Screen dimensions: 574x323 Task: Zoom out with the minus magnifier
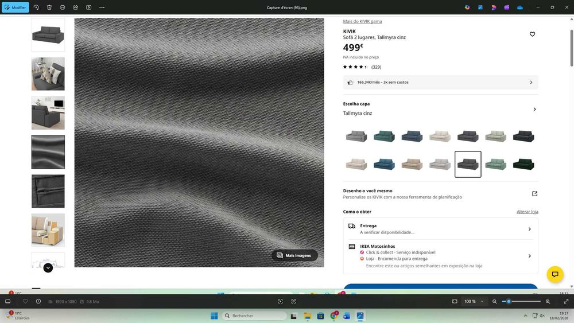click(x=495, y=301)
